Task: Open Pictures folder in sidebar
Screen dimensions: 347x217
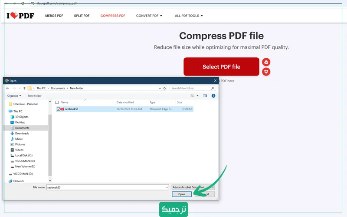Action: [x=18, y=145]
